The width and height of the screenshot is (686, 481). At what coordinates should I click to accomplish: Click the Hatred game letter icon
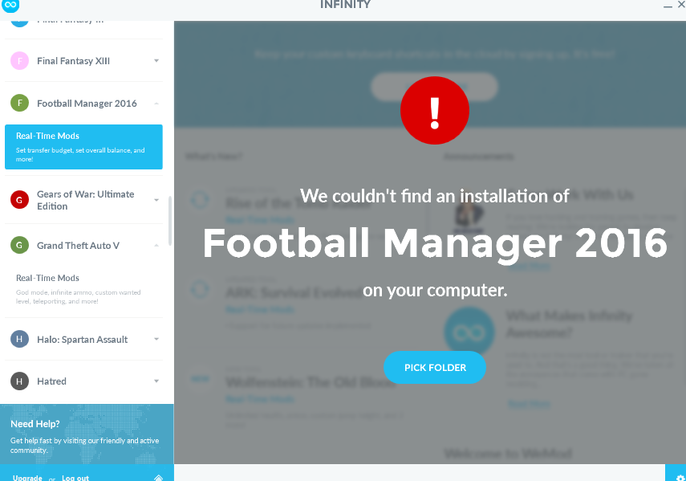click(20, 381)
